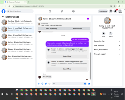Click the chat scrollbar
The height and width of the screenshot is (100, 125).
(x=90, y=65)
